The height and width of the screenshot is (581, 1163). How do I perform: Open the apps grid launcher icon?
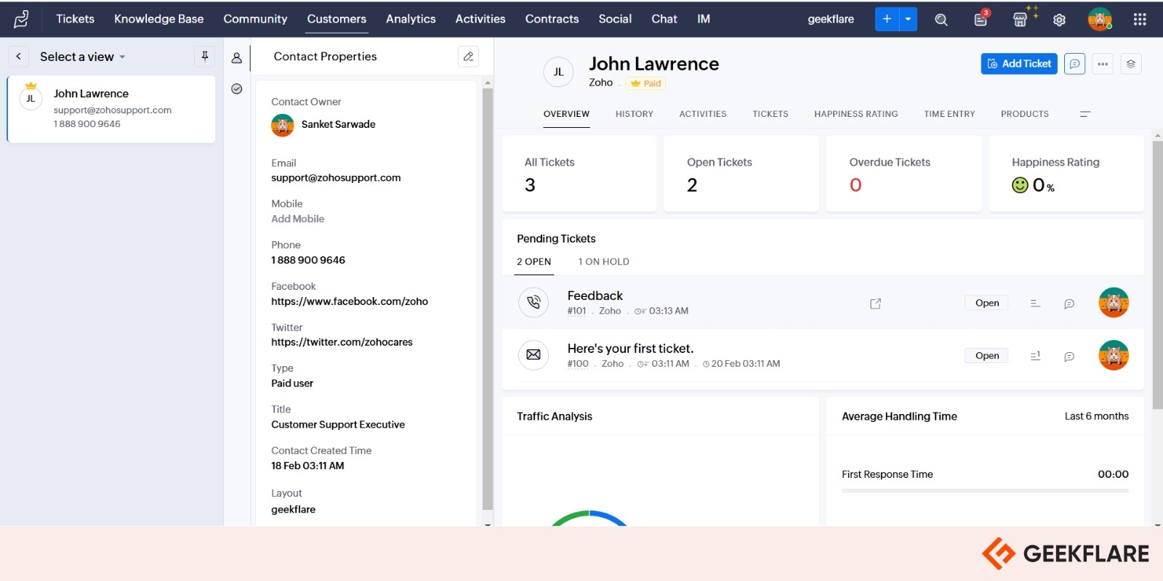coord(1140,20)
